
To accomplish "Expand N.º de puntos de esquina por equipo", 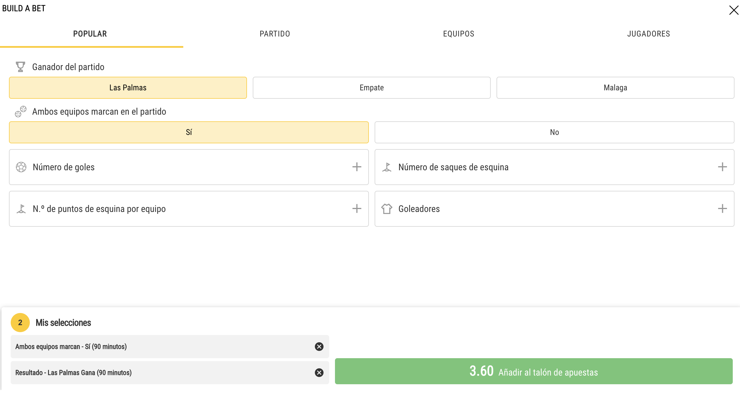I will click(357, 208).
